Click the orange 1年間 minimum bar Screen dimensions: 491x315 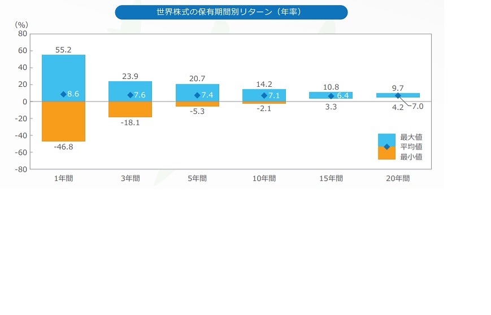[63, 121]
